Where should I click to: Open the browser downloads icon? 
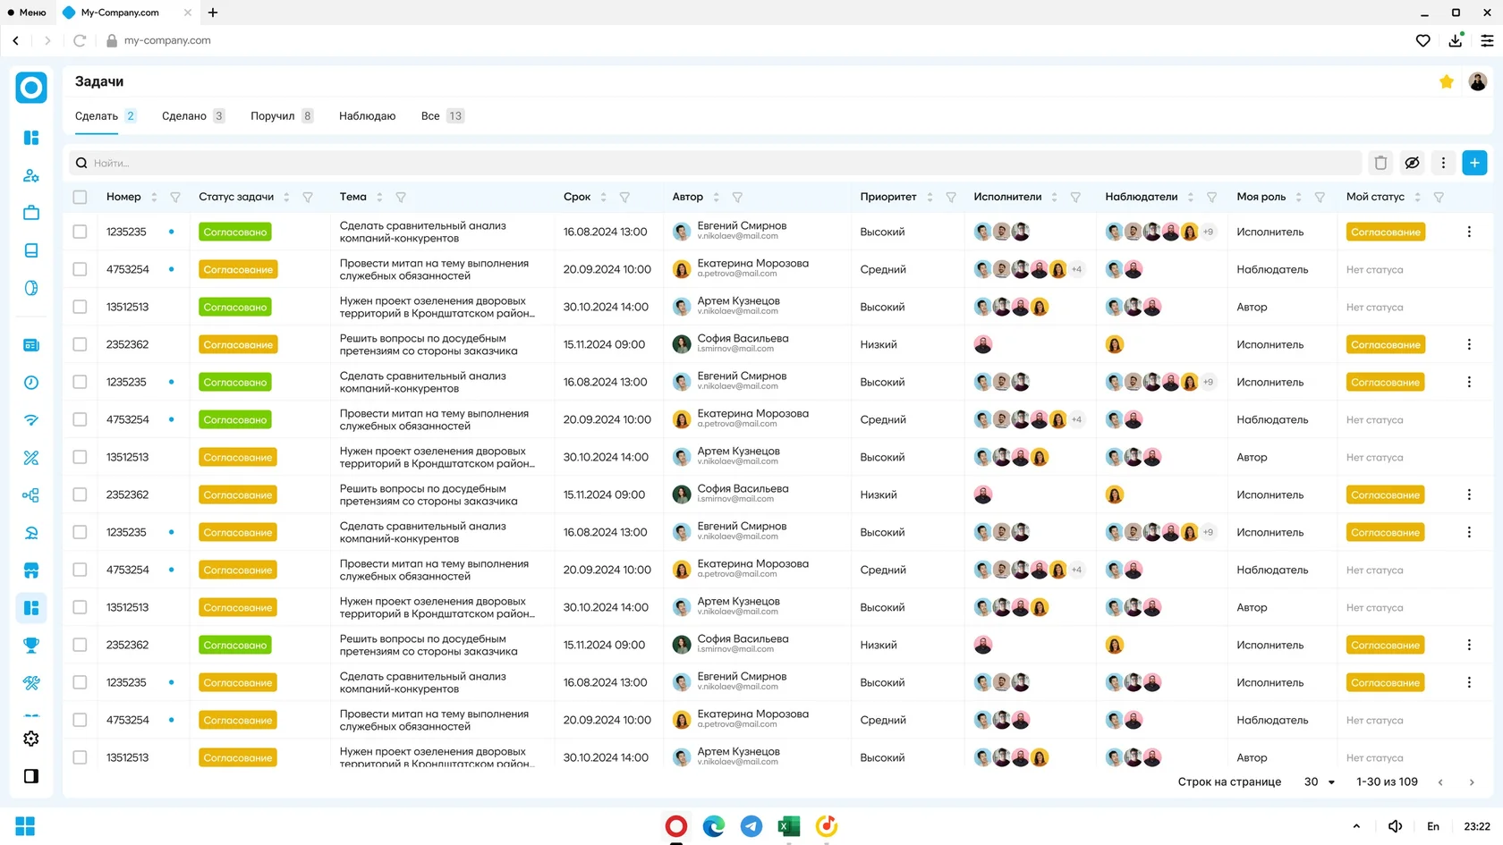coord(1456,40)
